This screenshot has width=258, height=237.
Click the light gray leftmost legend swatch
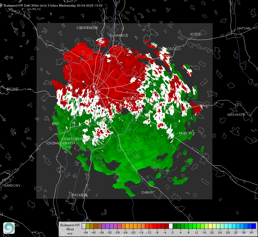coord(84,226)
